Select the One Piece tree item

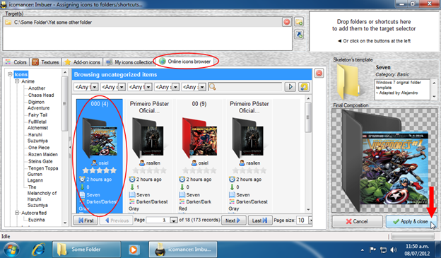pos(39,148)
